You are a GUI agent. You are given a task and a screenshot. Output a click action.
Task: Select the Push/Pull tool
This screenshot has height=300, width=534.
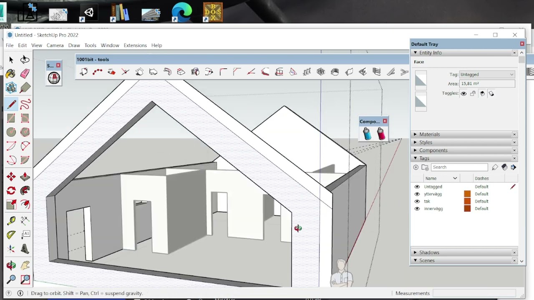click(25, 177)
